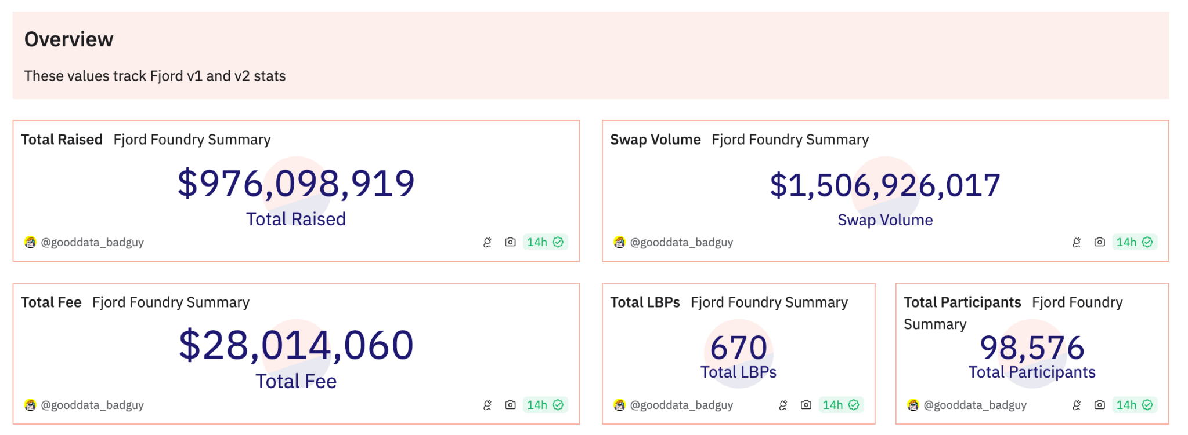The height and width of the screenshot is (435, 1188).
Task: Open the Swap Volume query title link
Action: [655, 140]
